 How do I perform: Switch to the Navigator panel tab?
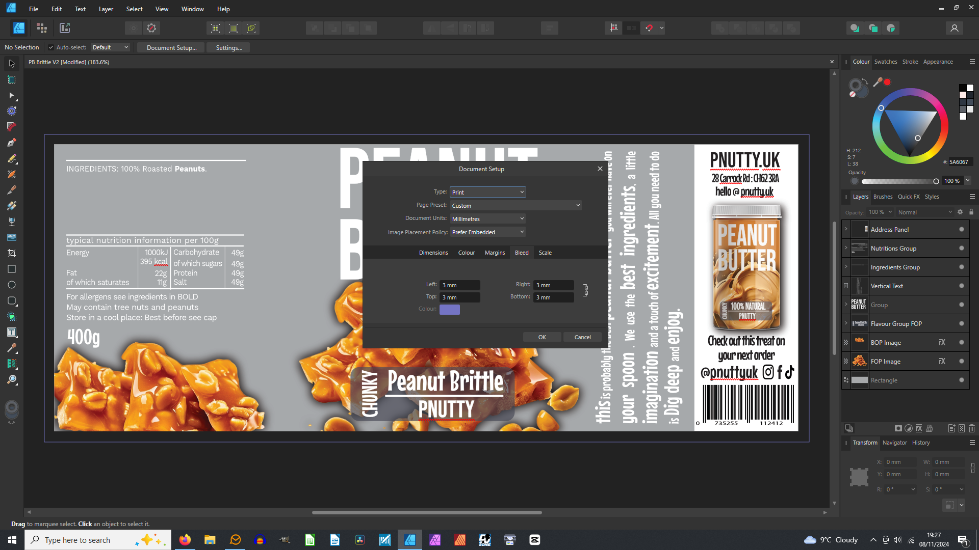(895, 443)
